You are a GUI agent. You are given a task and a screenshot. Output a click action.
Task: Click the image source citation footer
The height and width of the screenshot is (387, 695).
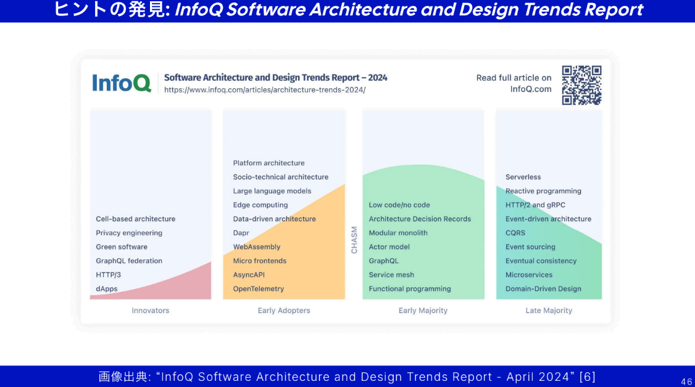coord(347,377)
